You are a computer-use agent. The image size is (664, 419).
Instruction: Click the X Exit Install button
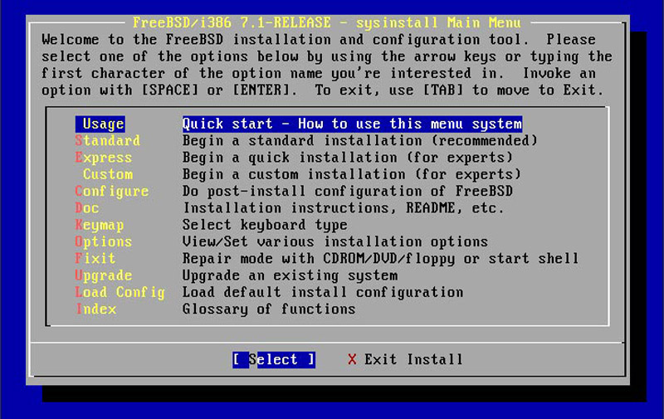[405, 360]
